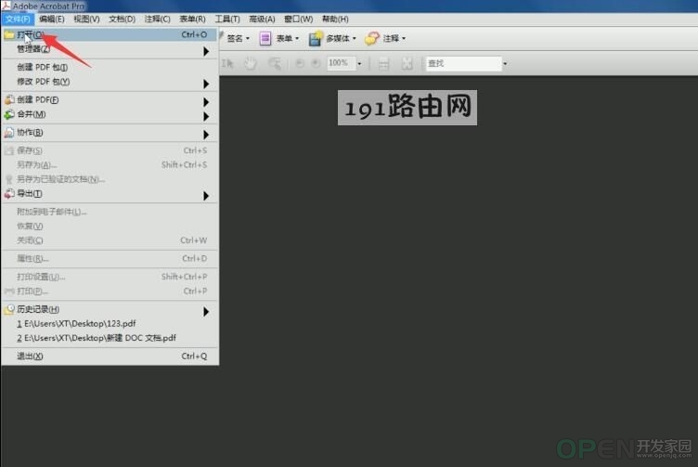Open the Forms (表单) menu bar item
The image size is (698, 467).
(x=192, y=19)
